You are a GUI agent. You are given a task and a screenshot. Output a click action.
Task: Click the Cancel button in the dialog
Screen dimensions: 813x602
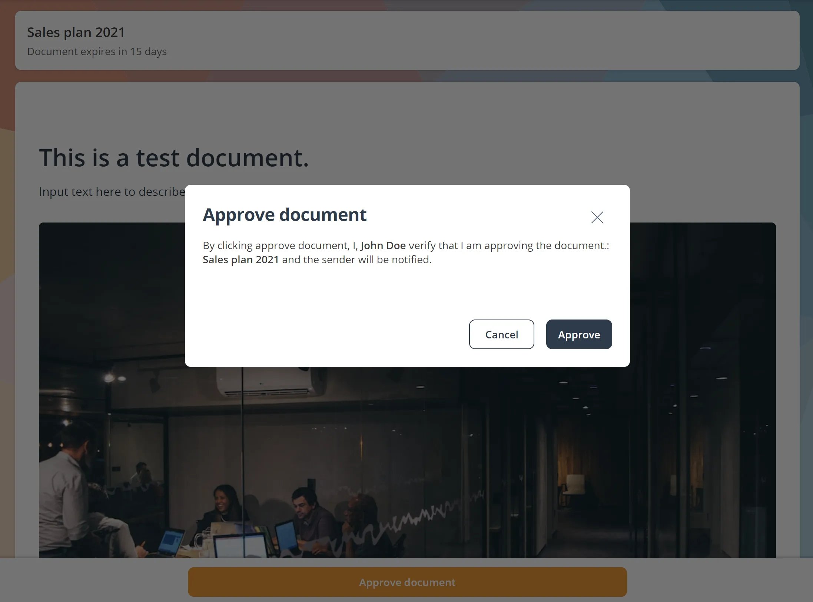tap(501, 334)
